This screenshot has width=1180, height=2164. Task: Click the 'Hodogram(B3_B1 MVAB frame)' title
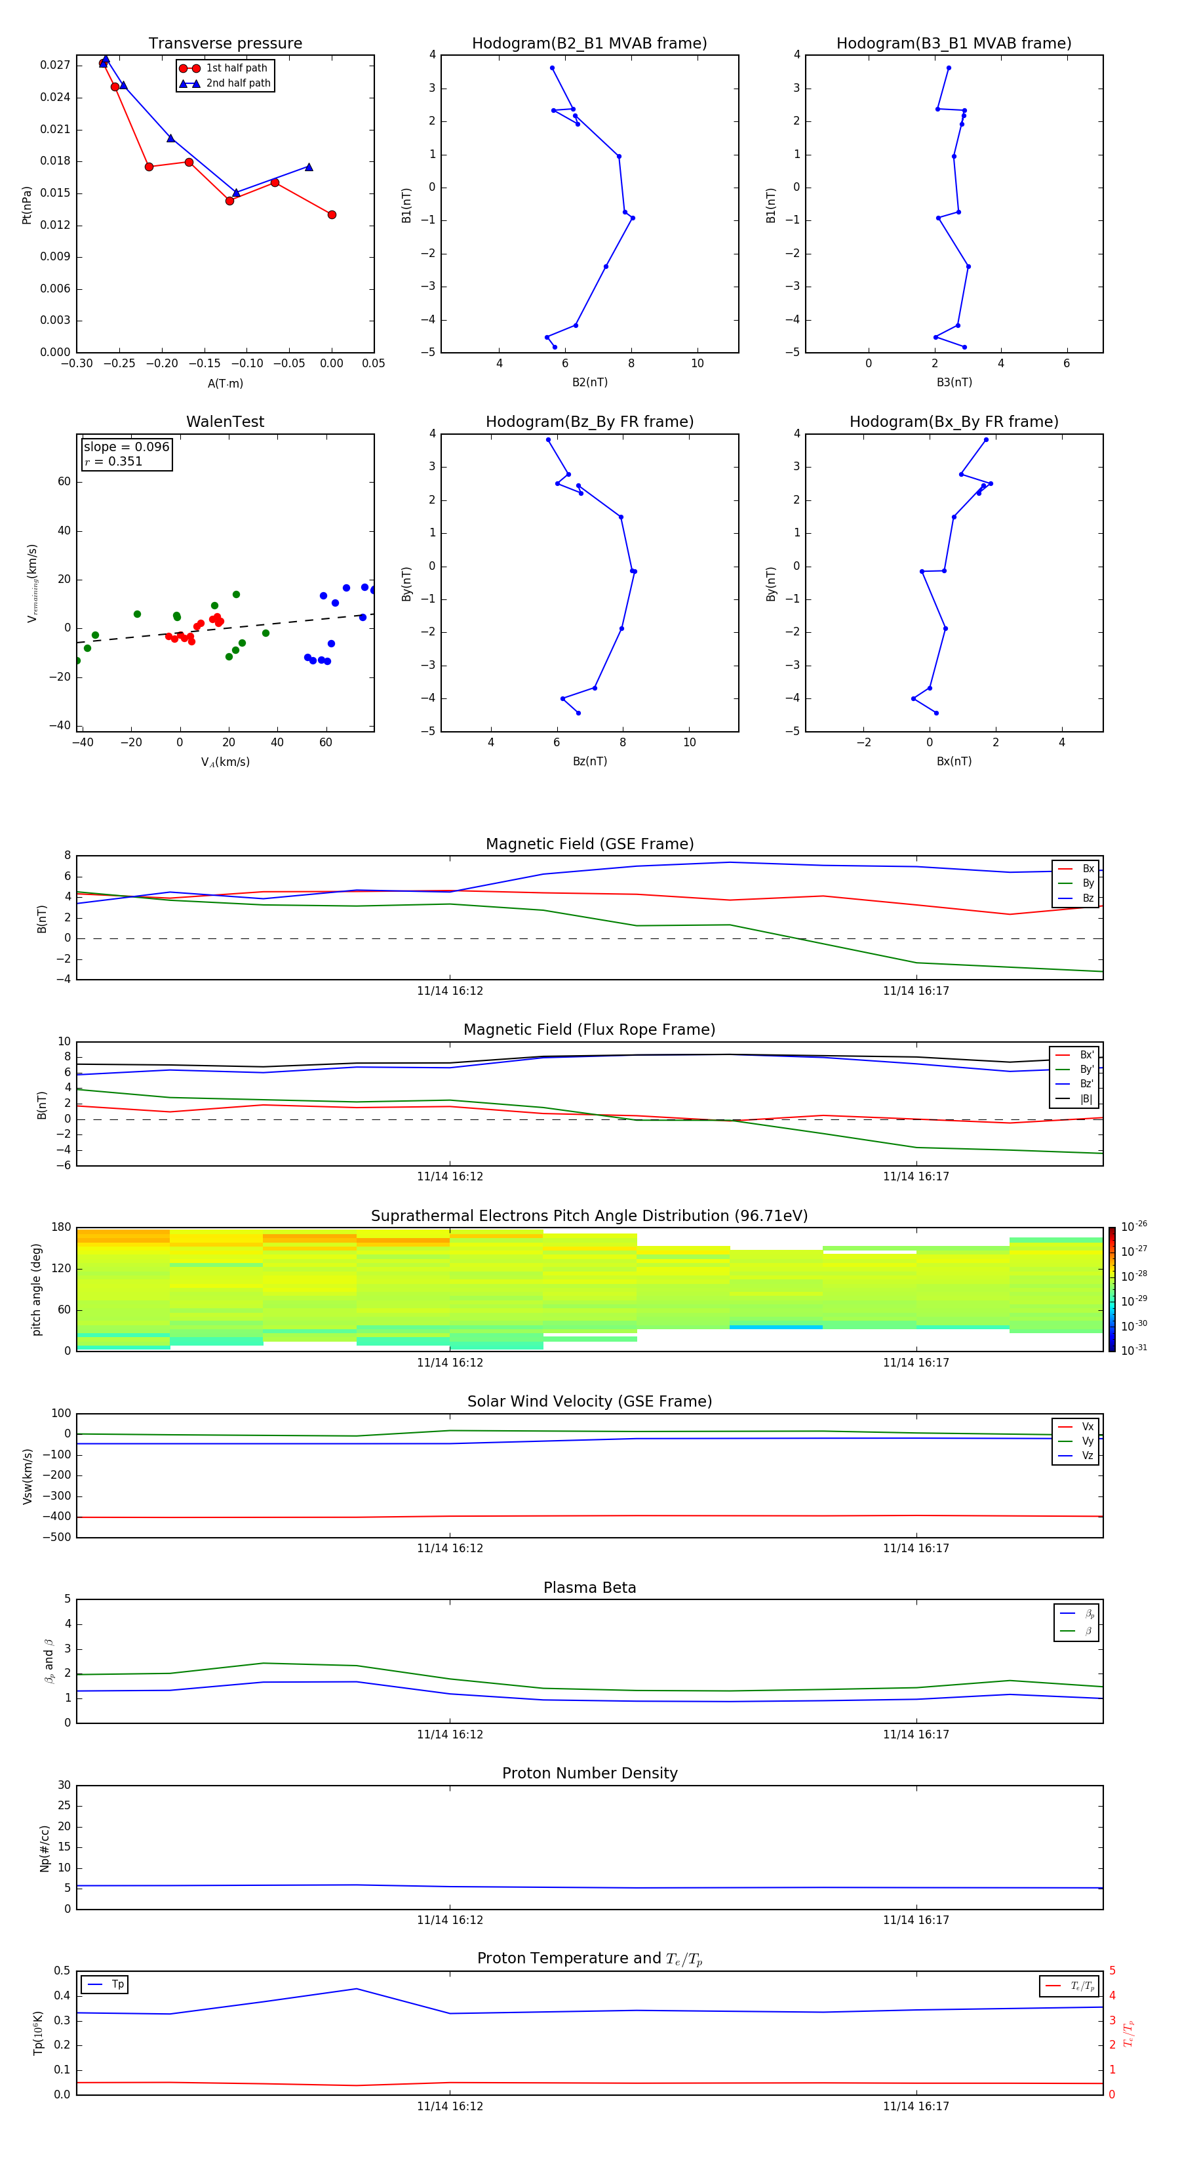pos(954,44)
